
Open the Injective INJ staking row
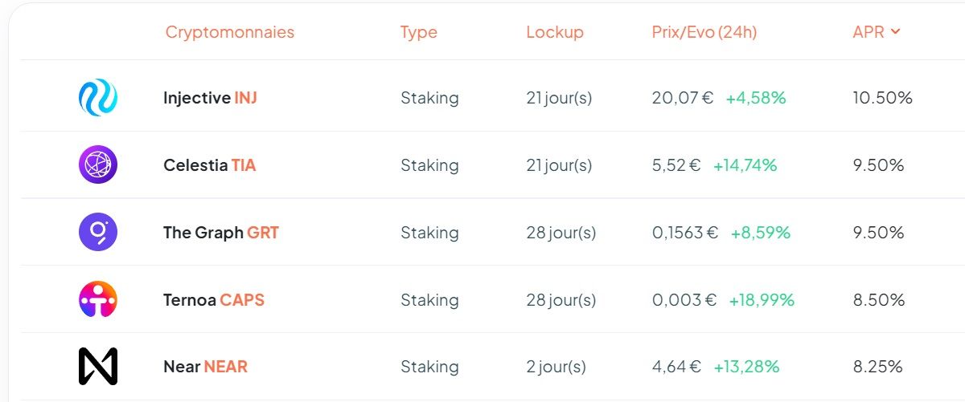pyautogui.click(x=210, y=98)
